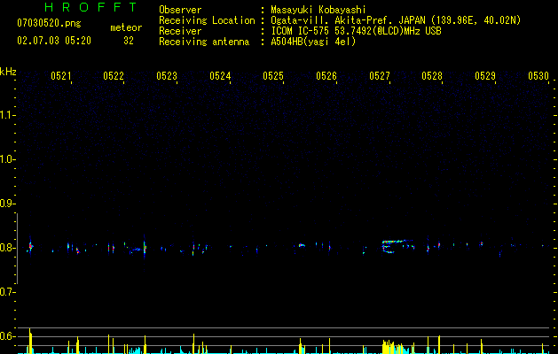Click the 1.1 kHz axis label
The width and height of the screenshot is (558, 354).
pos(7,115)
